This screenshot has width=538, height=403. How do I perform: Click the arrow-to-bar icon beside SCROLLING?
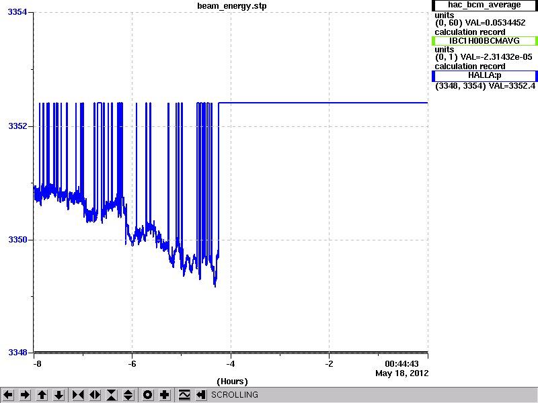(201, 395)
